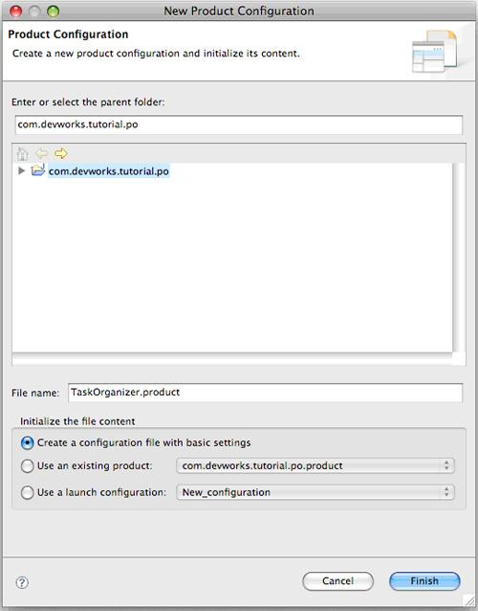Viewport: 478px width, 611px height.
Task: Click the green zoom window button
Action: pyautogui.click(x=53, y=11)
